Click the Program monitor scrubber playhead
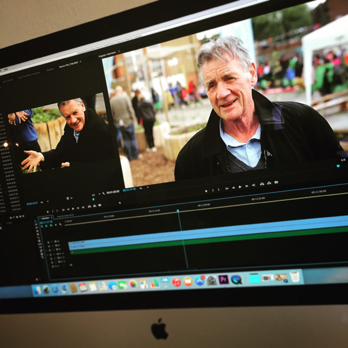Image resolution: width=348 pixels, height=348 pixels. tap(338, 166)
